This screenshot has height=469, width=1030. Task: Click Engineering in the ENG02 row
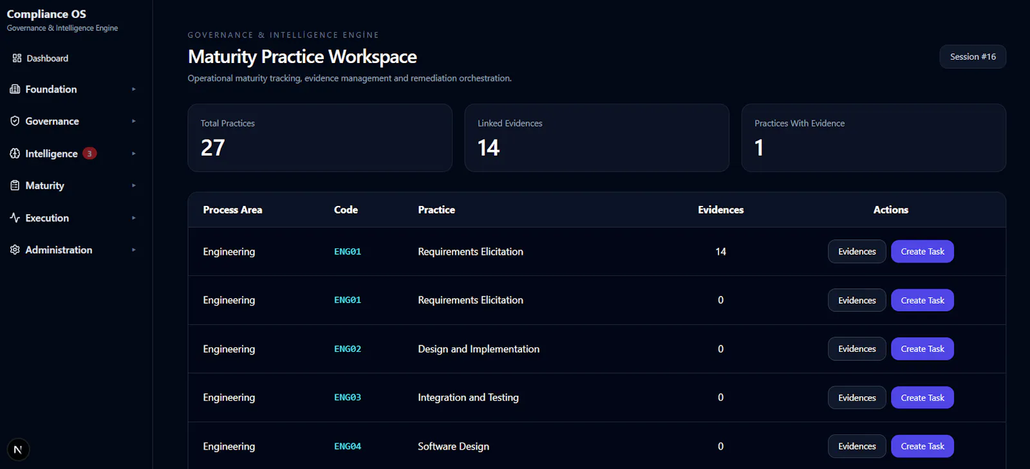pos(229,349)
